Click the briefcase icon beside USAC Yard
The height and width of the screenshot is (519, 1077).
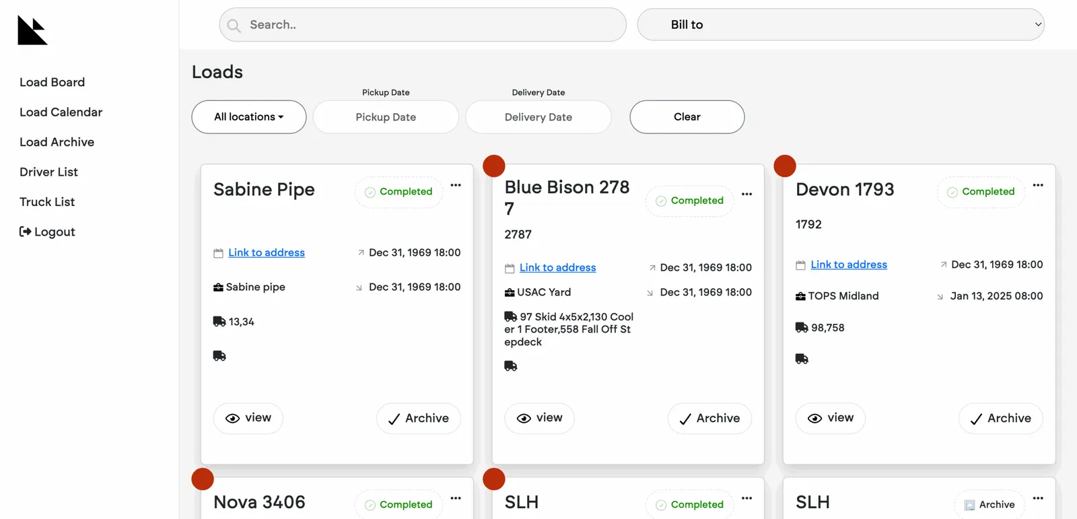click(510, 293)
